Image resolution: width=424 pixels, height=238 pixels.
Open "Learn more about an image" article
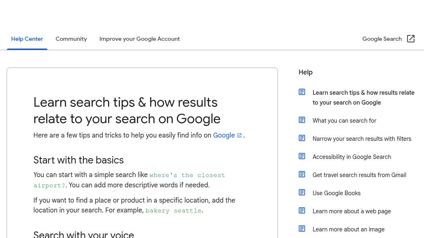click(349, 229)
